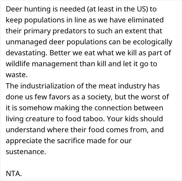182x181 pixels.
Task: Click the phrase "keep populations in line"
Action: 45,20
